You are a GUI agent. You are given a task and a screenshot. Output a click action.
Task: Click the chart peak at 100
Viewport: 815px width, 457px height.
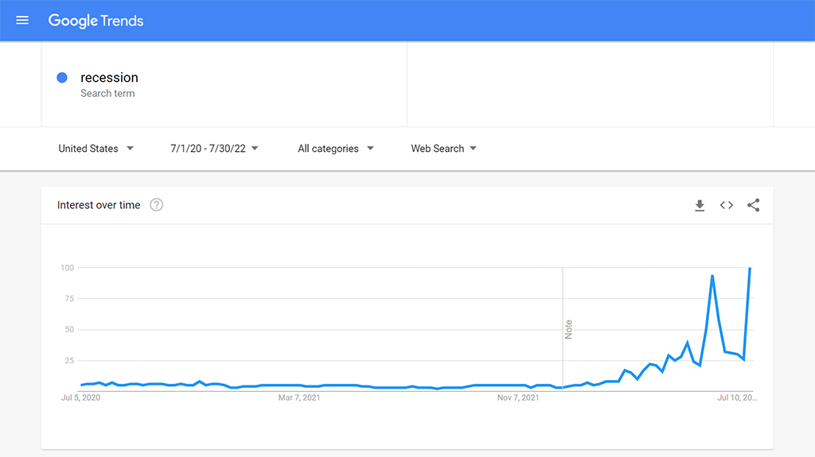750,269
